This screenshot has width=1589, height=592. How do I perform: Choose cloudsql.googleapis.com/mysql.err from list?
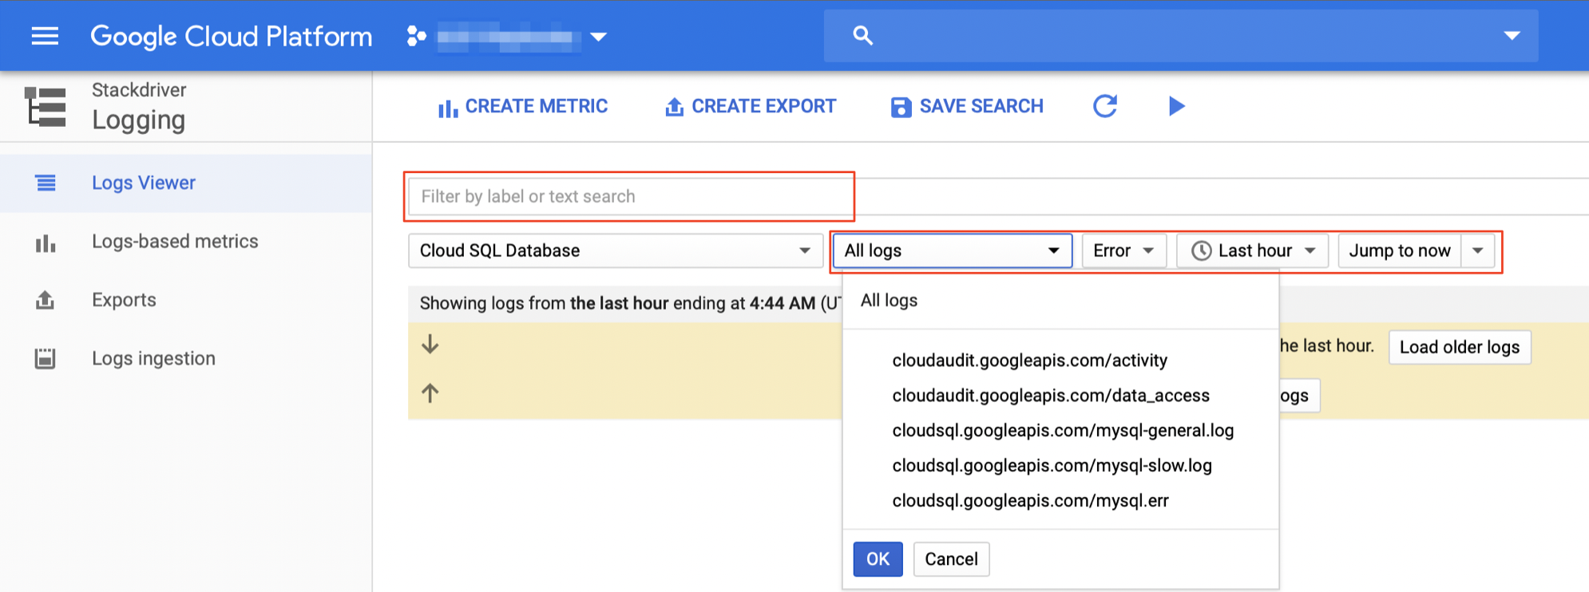point(1030,500)
